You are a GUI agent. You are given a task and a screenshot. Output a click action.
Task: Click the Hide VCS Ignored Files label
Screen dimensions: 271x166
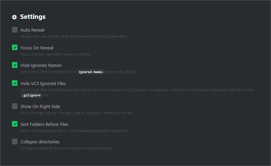43,83
